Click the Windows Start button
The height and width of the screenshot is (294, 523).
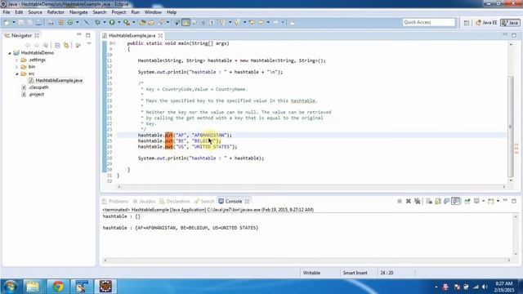(x=10, y=287)
